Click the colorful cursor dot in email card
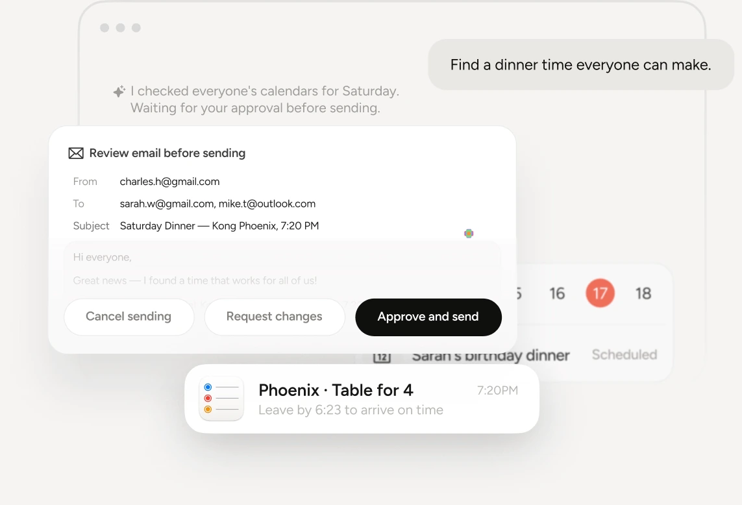Image resolution: width=742 pixels, height=505 pixels. coord(469,233)
